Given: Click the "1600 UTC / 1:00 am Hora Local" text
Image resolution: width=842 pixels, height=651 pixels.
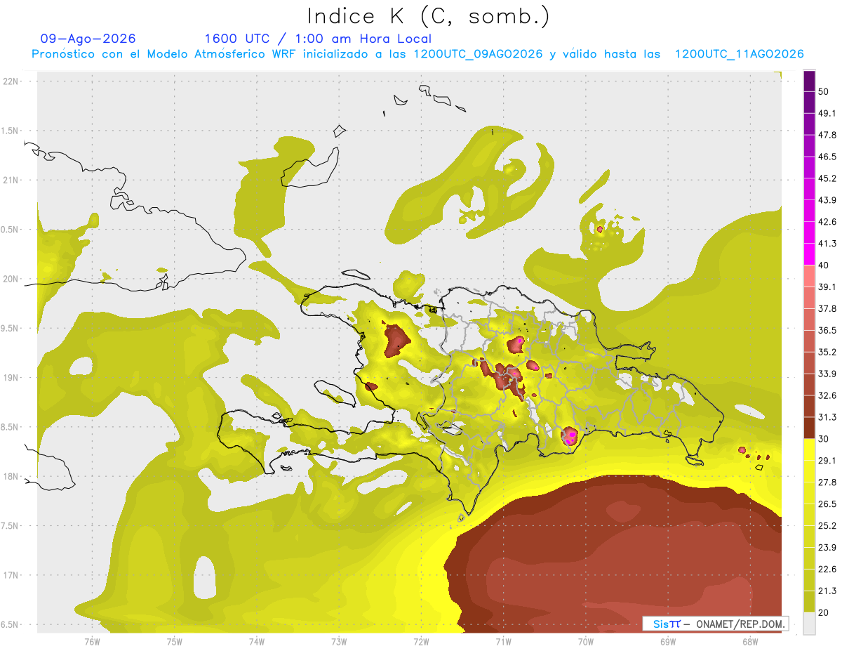Looking at the screenshot, I should click(318, 39).
